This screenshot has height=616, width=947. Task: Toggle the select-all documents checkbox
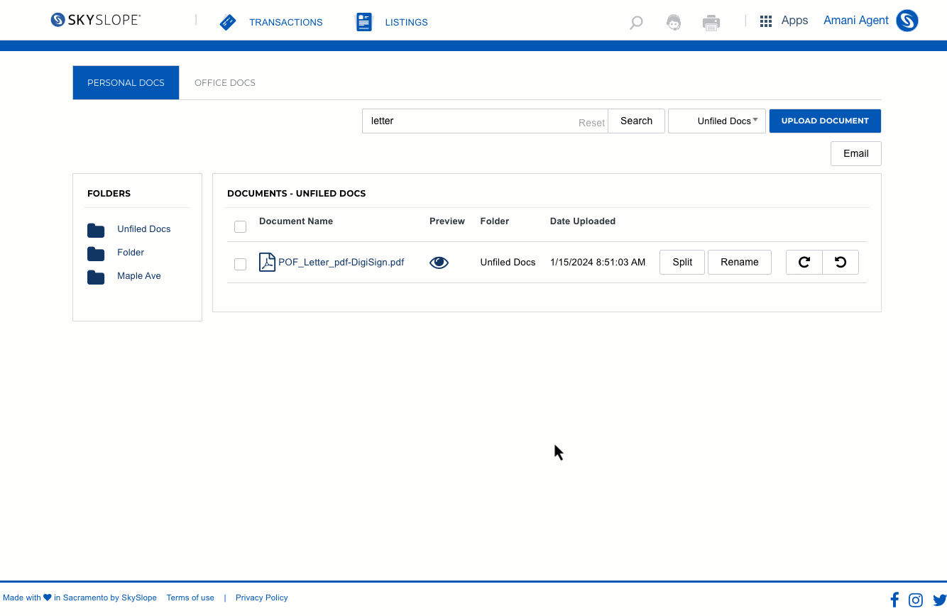240,226
